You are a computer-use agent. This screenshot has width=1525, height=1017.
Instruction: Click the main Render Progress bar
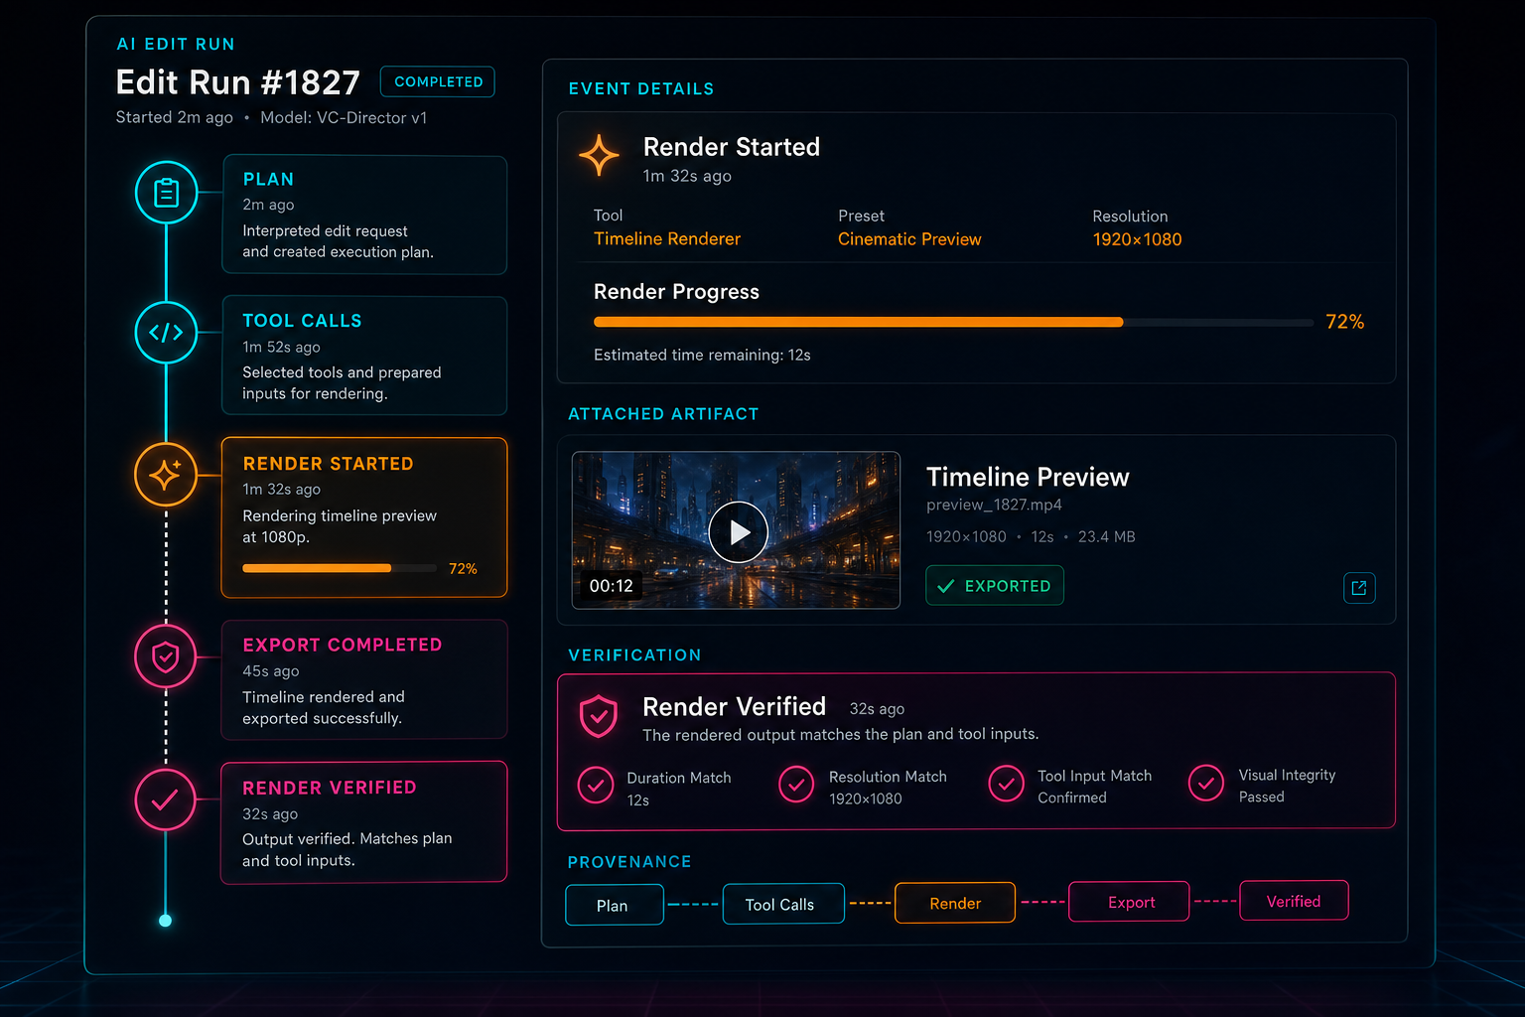click(953, 322)
